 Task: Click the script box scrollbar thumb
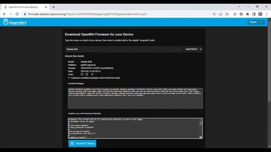pos(201,123)
